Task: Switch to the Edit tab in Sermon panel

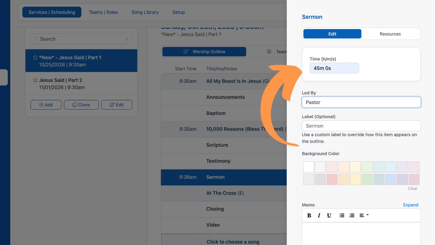Action: (x=332, y=34)
